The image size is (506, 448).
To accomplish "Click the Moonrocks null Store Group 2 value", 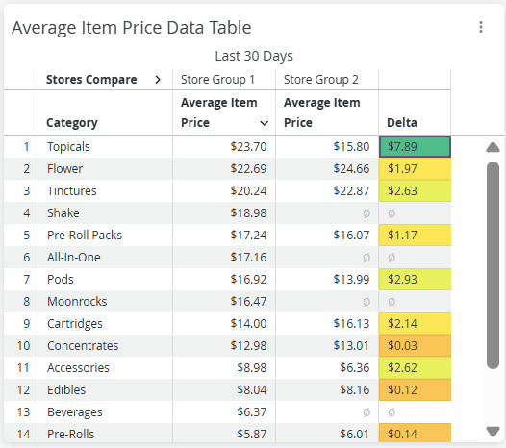I will pyautogui.click(x=367, y=302).
